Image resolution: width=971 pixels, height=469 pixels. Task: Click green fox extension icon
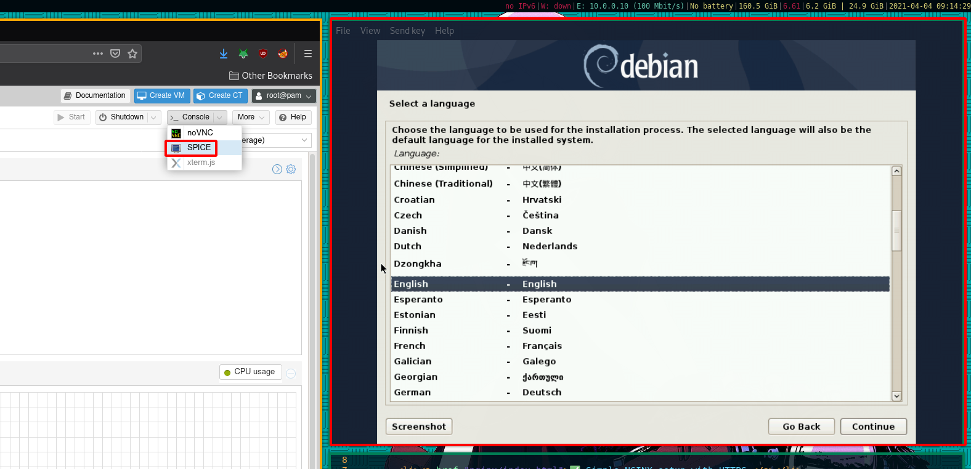pyautogui.click(x=243, y=54)
